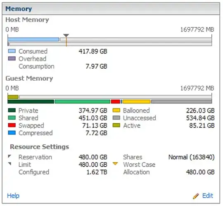Click the olive Active bar segment
The image size is (223, 206).
click(x=13, y=97)
